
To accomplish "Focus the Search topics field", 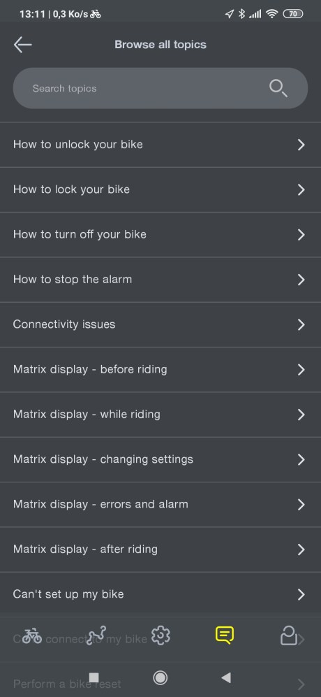I will [160, 88].
